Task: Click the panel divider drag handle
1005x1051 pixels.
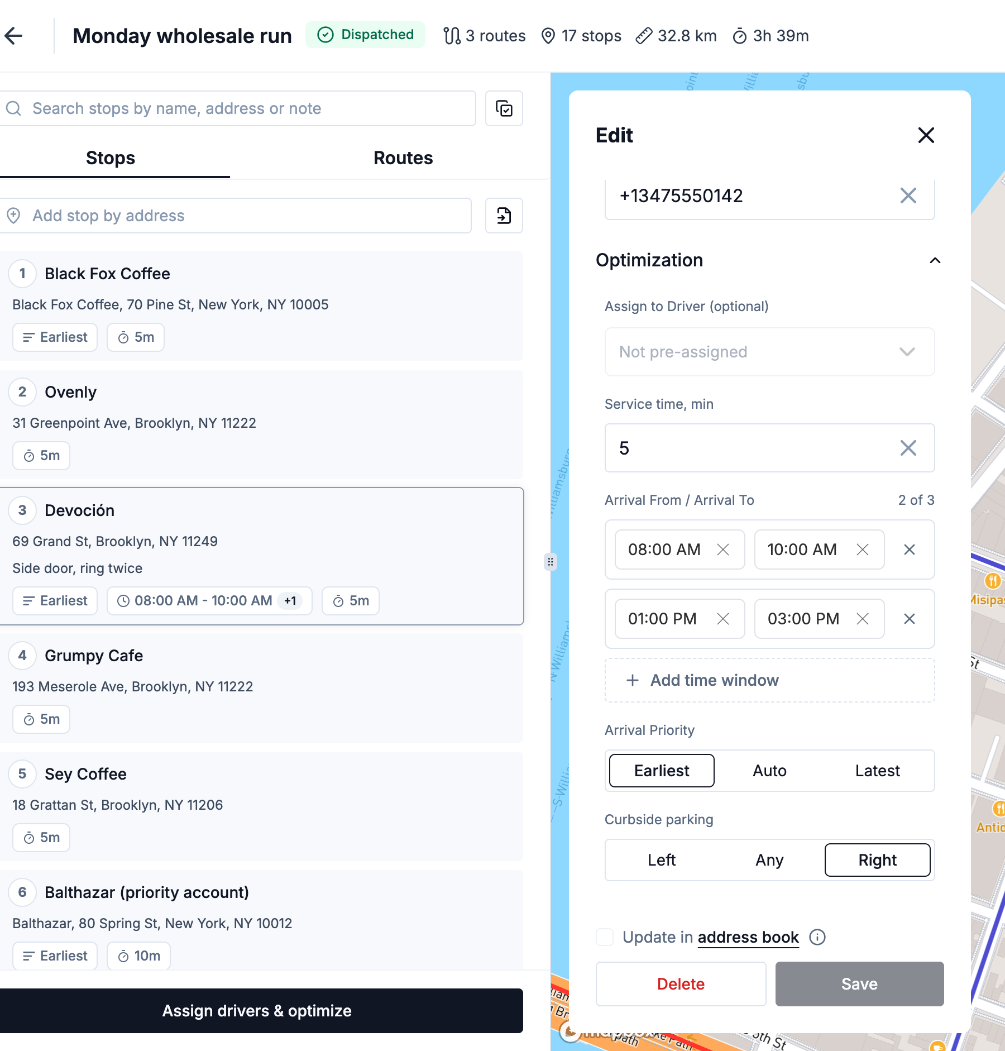Action: pyautogui.click(x=551, y=562)
